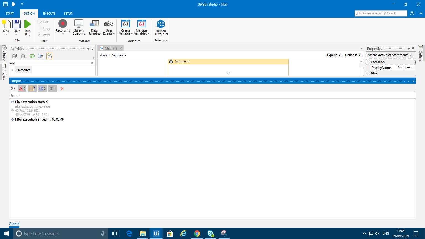Open the New dropdown arrow
The height and width of the screenshot is (239, 425).
[x=6, y=34]
